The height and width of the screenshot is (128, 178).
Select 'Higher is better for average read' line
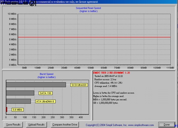108,96
